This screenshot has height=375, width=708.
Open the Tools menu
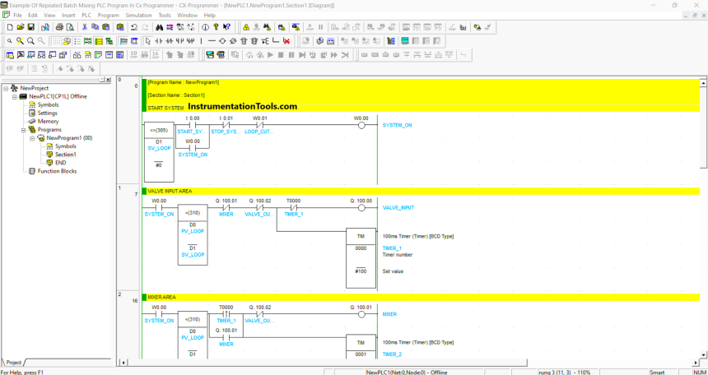pos(165,15)
